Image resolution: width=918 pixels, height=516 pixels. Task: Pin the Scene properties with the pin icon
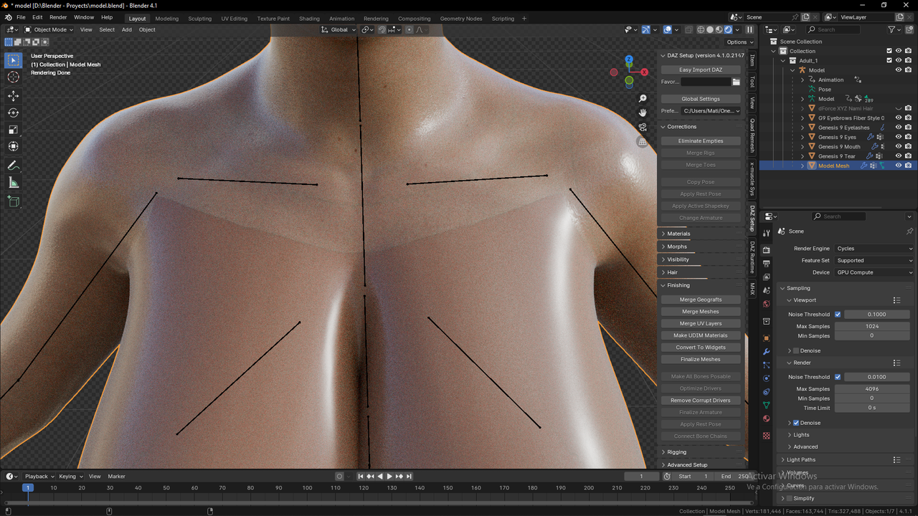tap(909, 231)
